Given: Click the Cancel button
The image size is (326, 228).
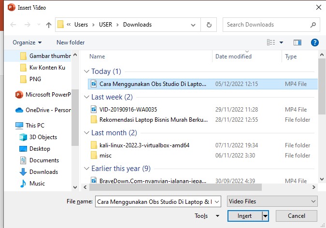Looking at the screenshot, I should pyautogui.click(x=296, y=216).
